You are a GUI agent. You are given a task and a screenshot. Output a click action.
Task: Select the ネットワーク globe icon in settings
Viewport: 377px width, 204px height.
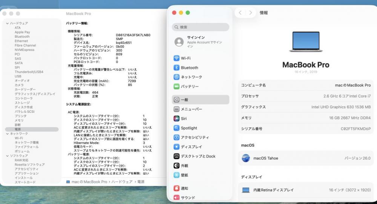pos(176,77)
